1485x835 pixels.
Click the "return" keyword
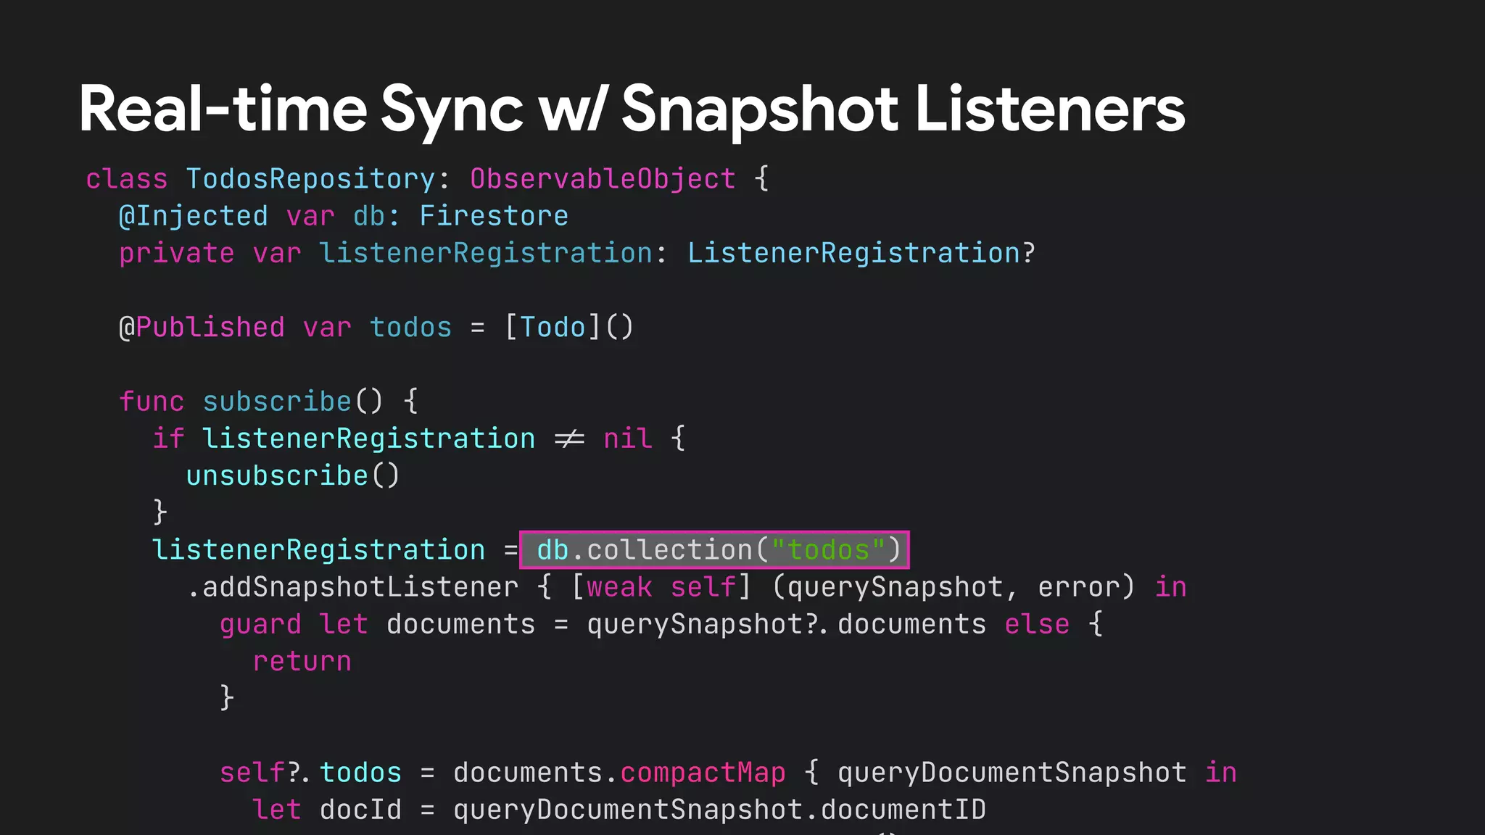click(302, 661)
